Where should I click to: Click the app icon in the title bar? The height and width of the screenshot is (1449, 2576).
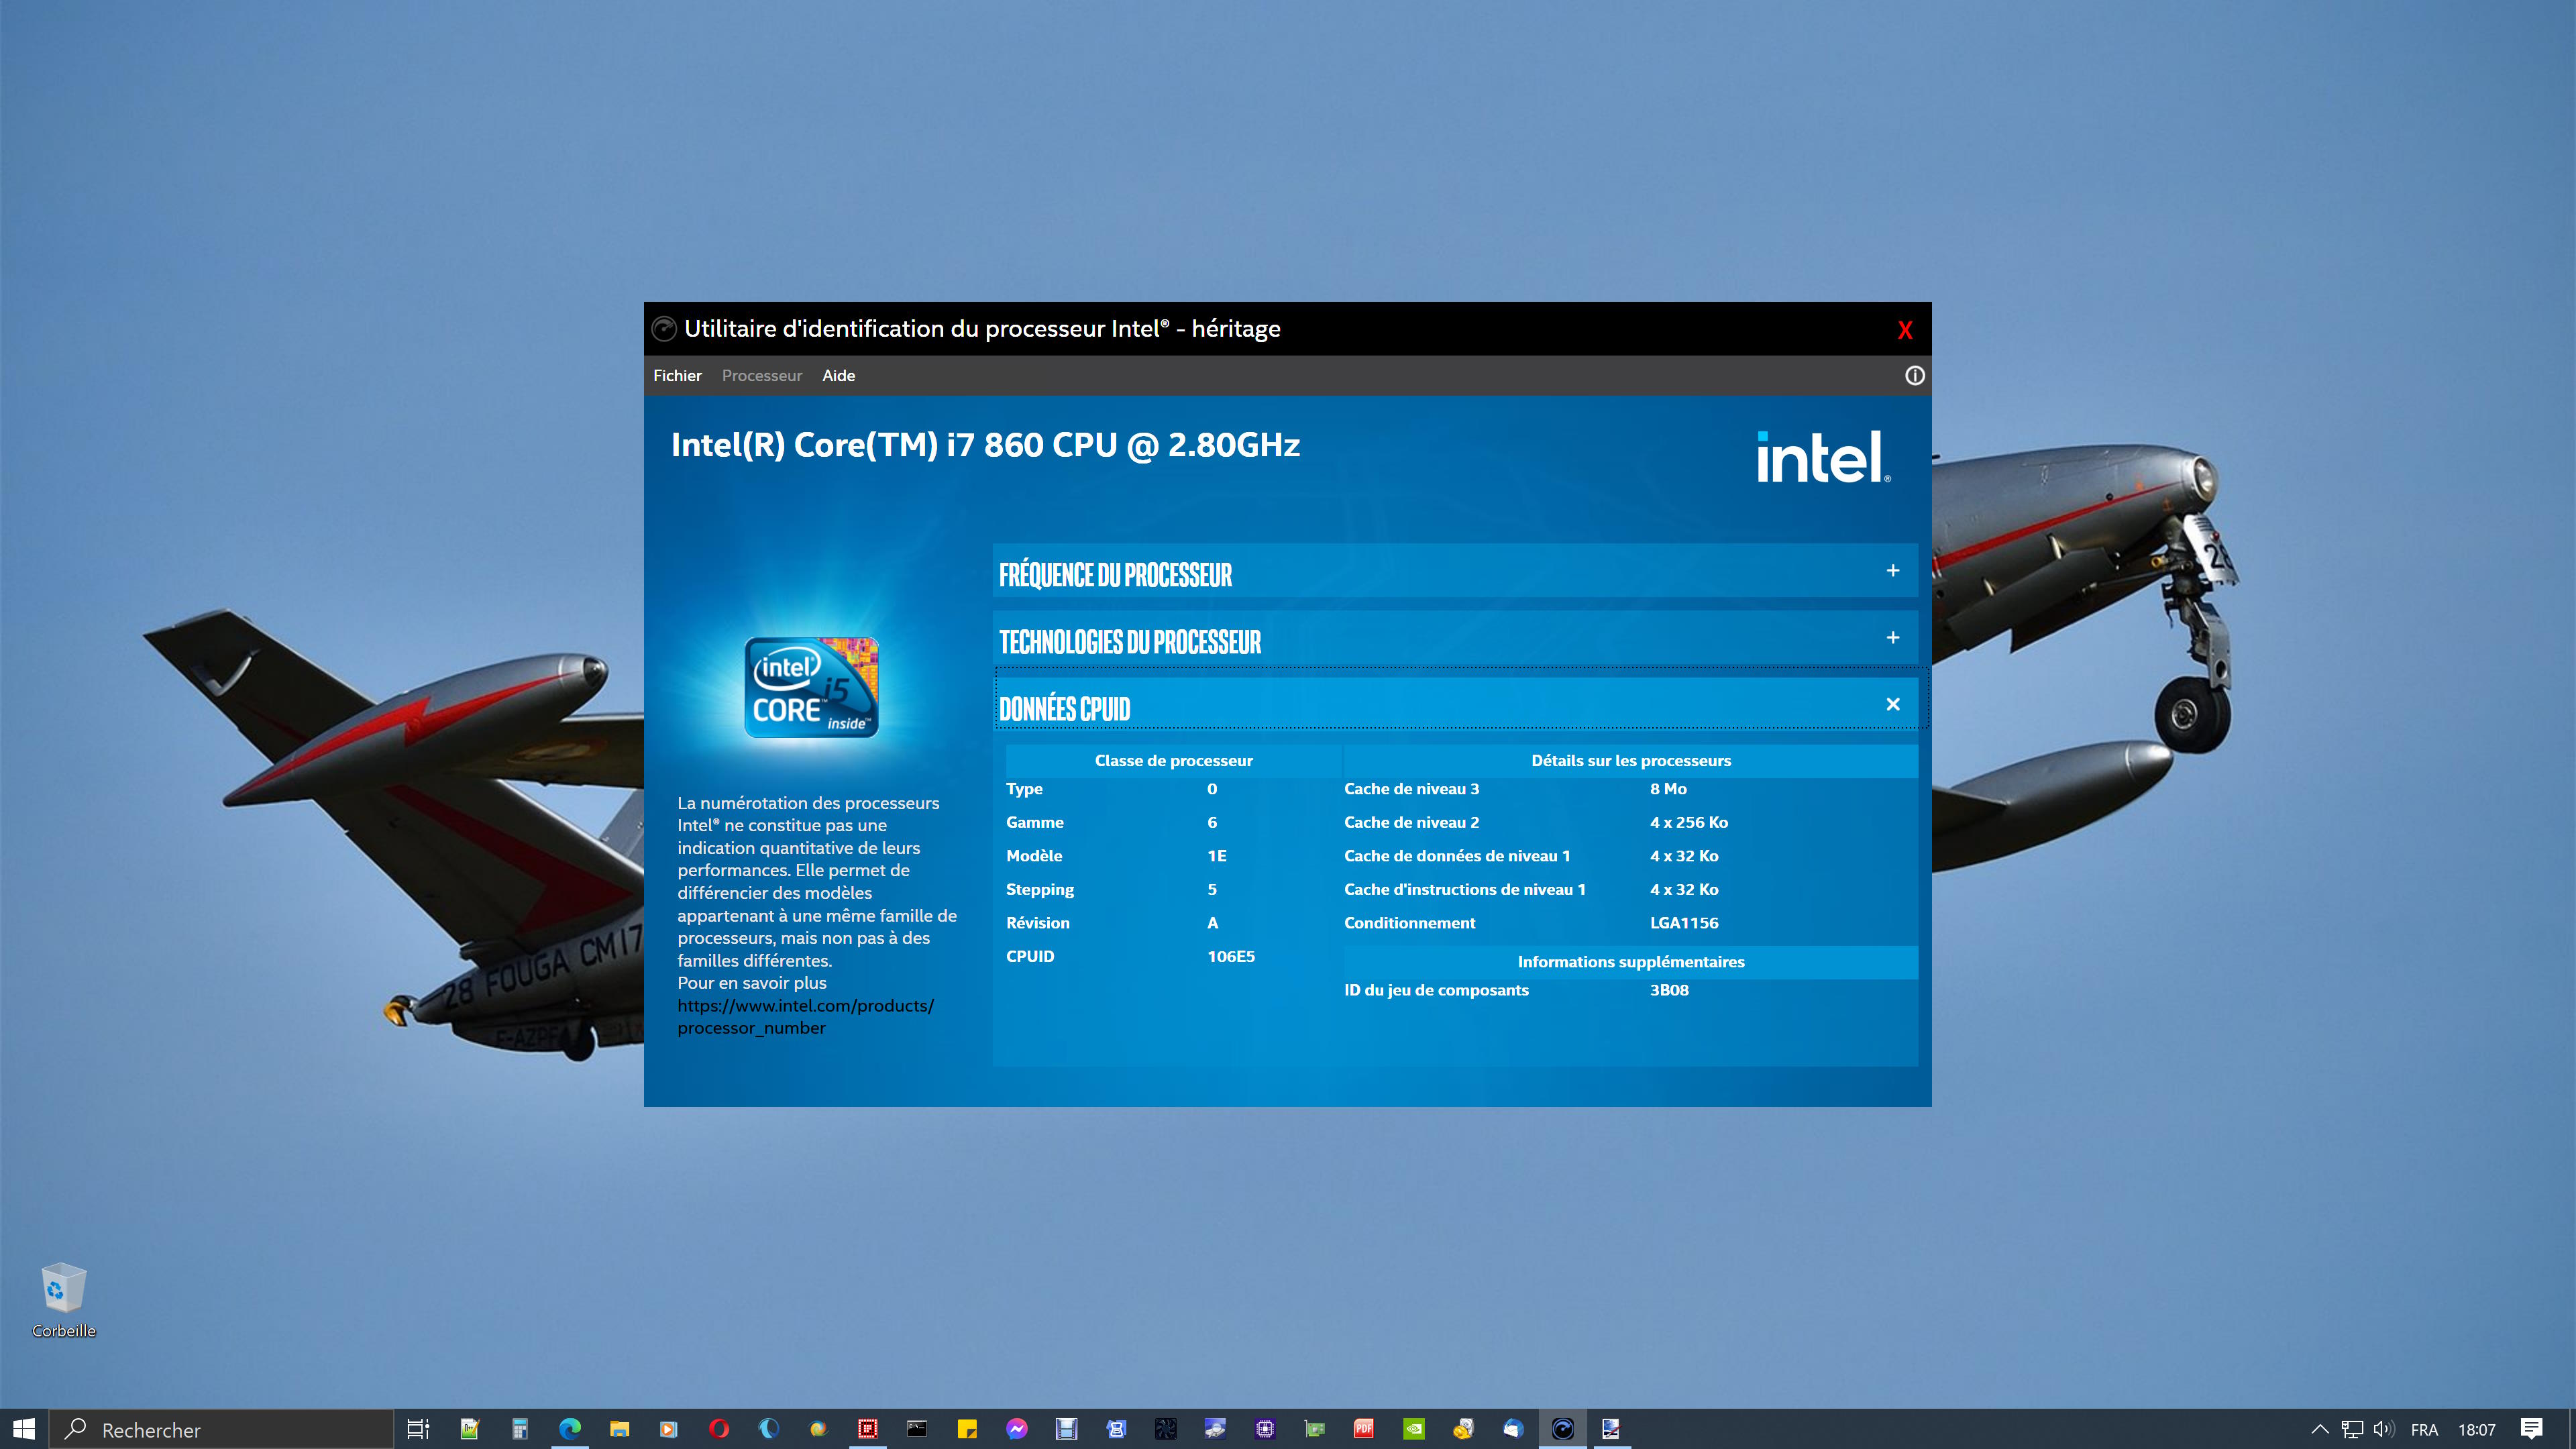tap(664, 329)
